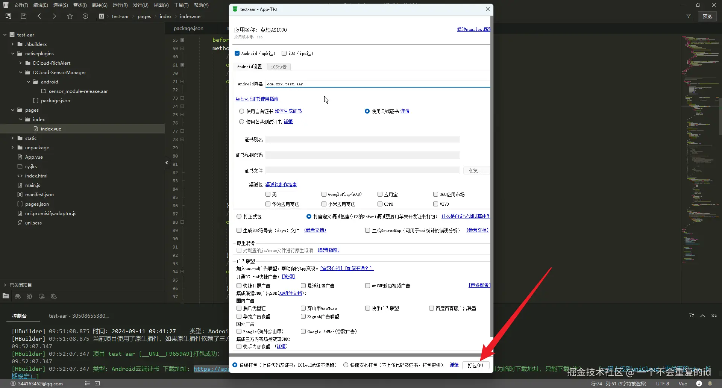Click the upward caret icon in the console panel

coord(703,316)
